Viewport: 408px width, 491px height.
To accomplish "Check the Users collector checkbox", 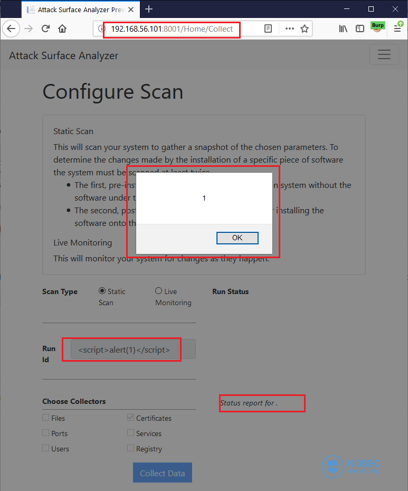I will 46,448.
